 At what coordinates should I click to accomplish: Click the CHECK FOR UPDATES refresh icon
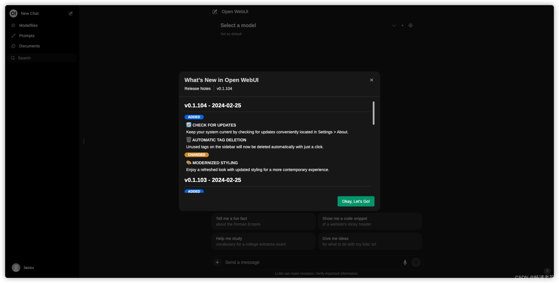point(189,125)
